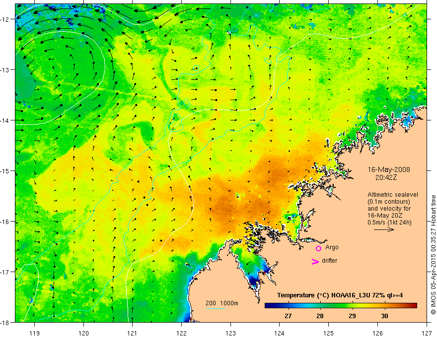Click the '0.5m/s (1kt 24h)' text
Screen dimensions: 437x337
[389, 223]
